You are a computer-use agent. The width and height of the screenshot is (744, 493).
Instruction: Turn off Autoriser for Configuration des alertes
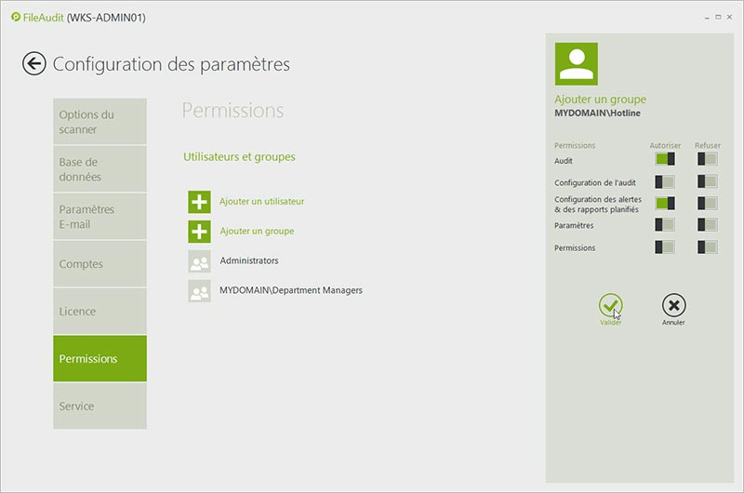coord(664,203)
